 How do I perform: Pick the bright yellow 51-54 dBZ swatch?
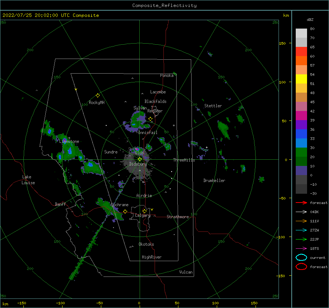click(x=301, y=79)
